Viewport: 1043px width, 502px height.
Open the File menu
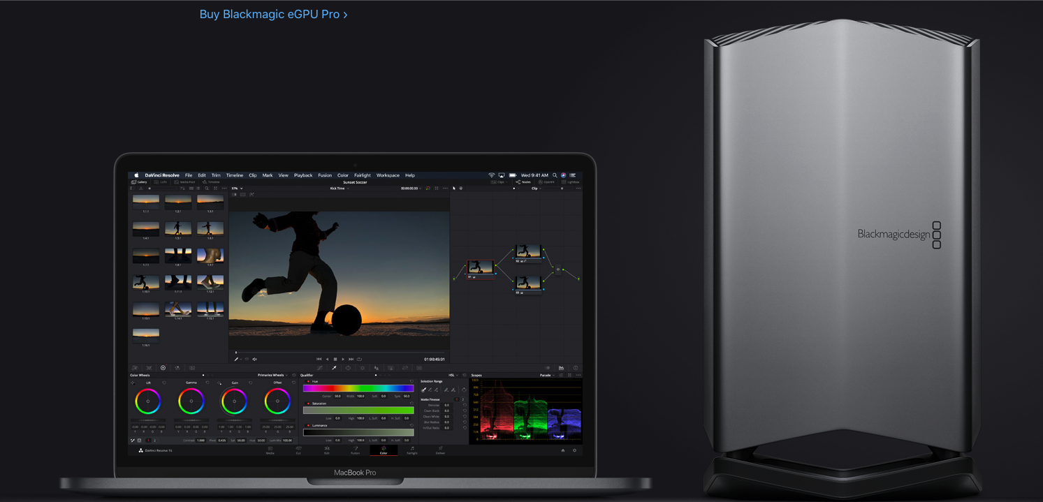point(189,175)
